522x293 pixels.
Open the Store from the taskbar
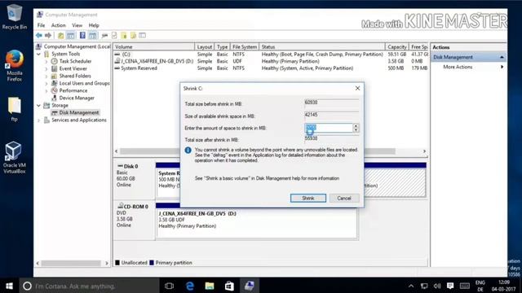(229, 286)
